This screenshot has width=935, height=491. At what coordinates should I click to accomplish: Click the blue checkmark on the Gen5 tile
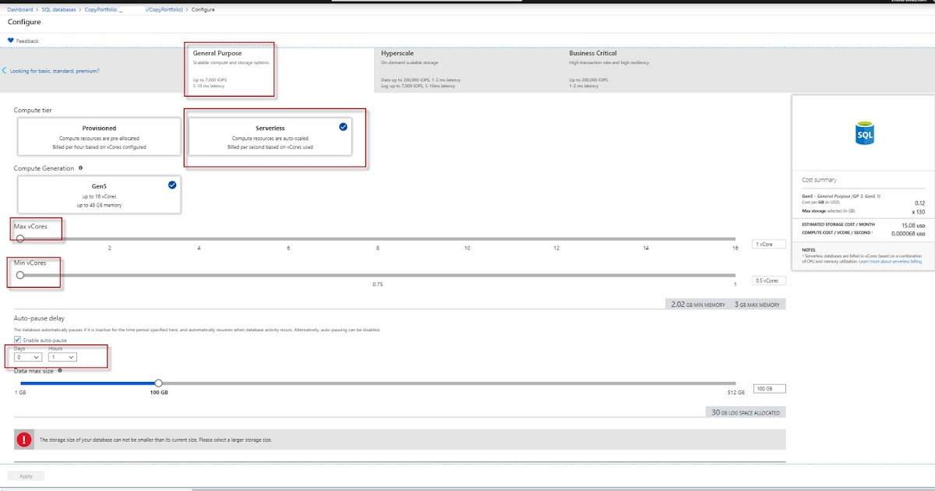pos(173,185)
